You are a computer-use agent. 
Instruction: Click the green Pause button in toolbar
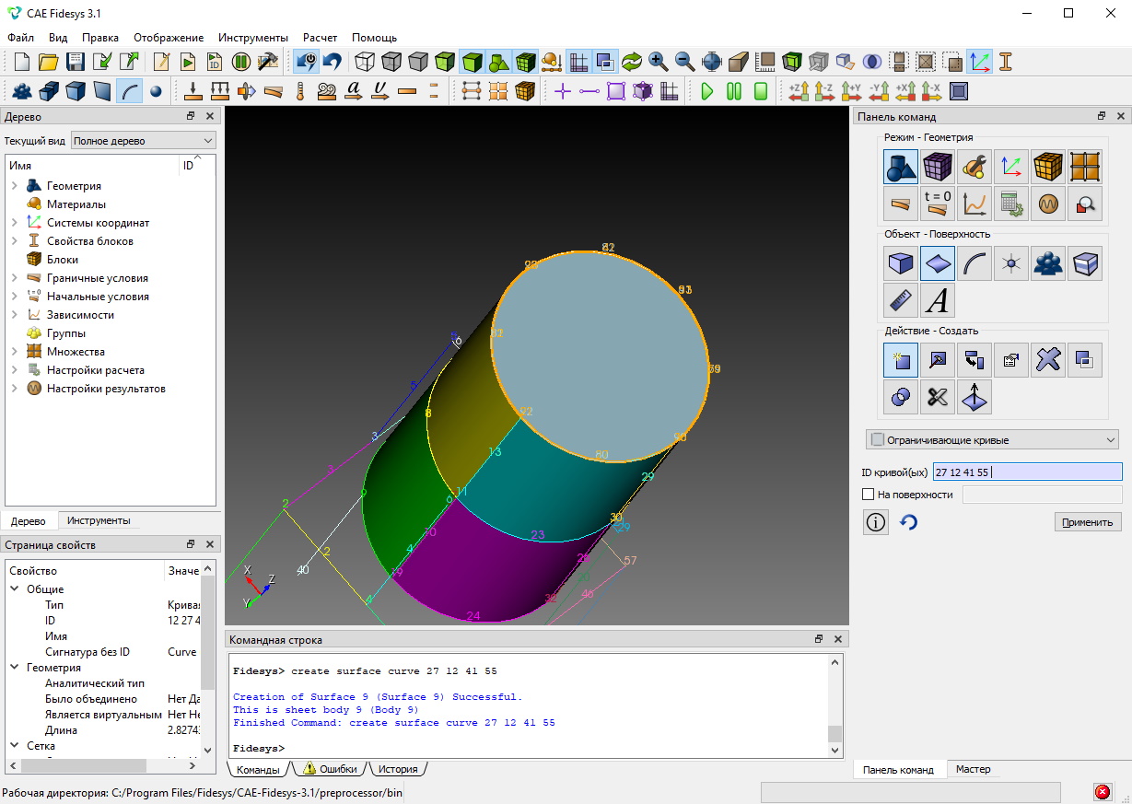coord(734,91)
